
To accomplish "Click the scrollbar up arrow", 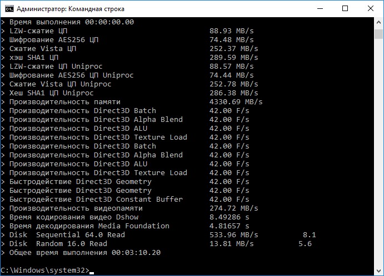I will pos(378,22).
